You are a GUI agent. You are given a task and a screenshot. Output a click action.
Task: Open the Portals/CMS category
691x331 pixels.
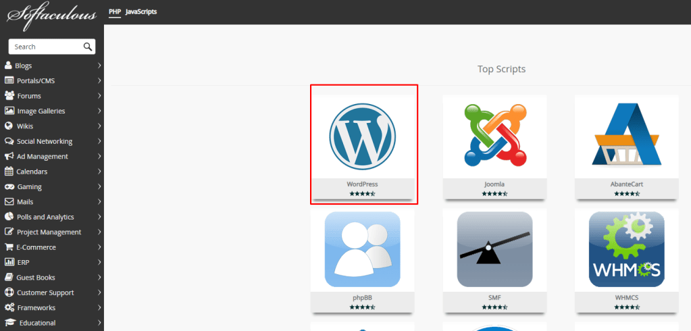[x=36, y=81]
